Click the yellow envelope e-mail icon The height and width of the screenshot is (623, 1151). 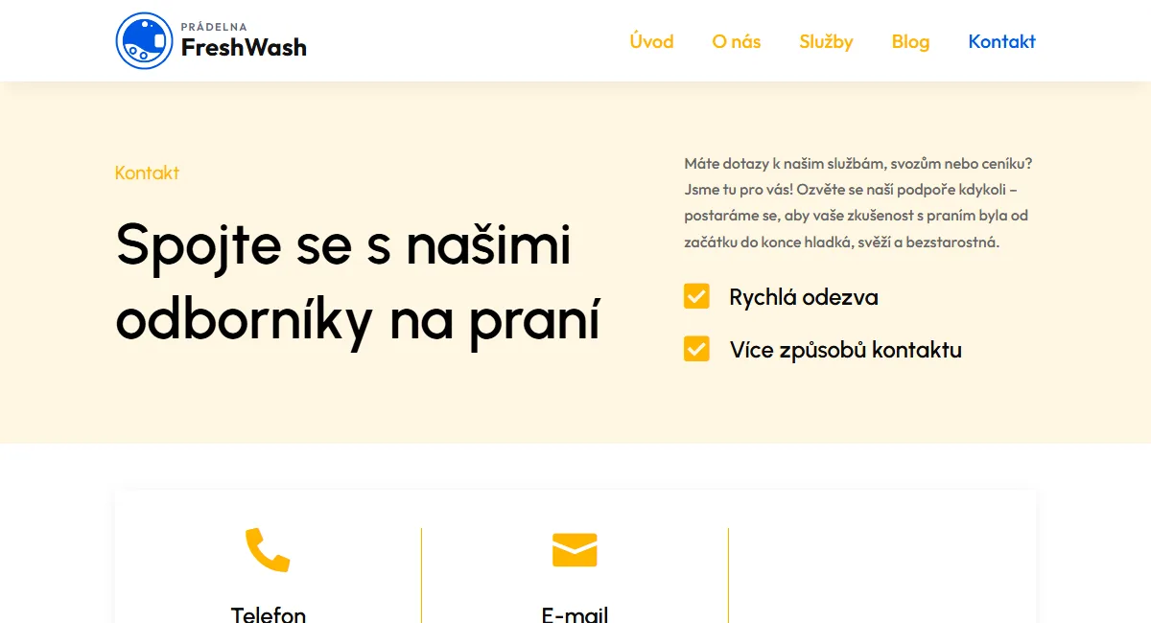click(x=575, y=549)
